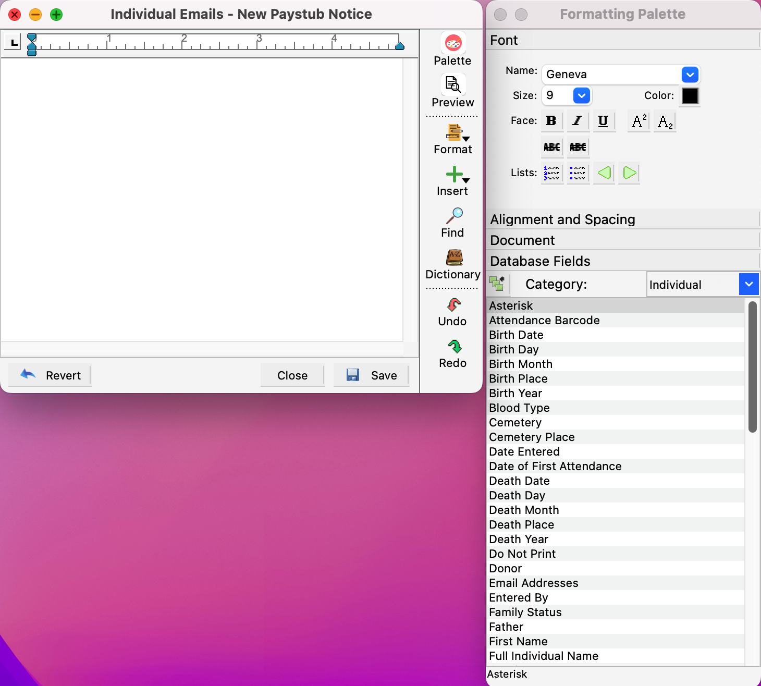Click the Preview document icon

click(452, 84)
